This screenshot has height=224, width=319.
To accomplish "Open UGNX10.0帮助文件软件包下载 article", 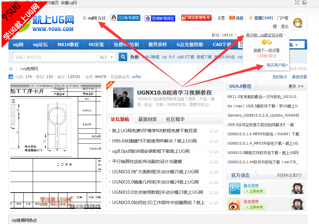I will (263, 152).
